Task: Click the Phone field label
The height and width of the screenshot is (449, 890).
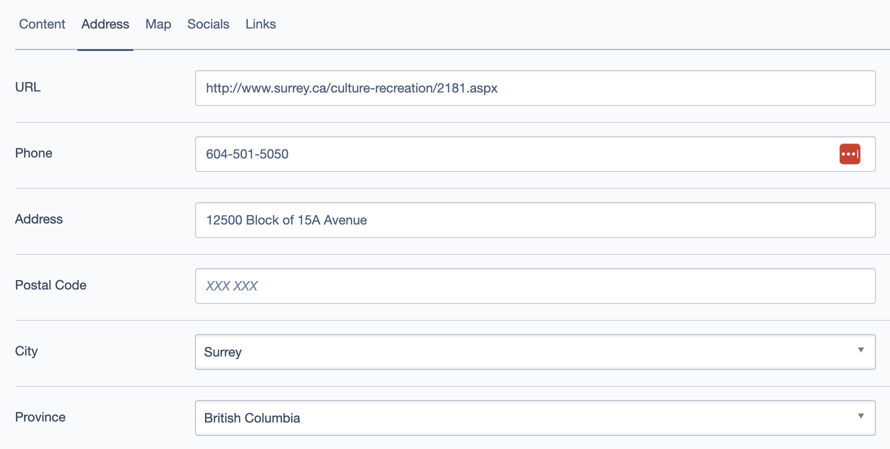Action: tap(33, 153)
